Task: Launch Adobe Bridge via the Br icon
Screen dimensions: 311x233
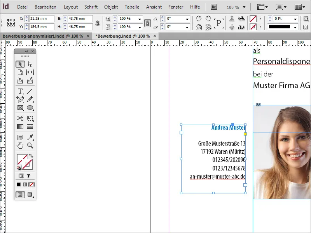Action: pyautogui.click(x=214, y=6)
